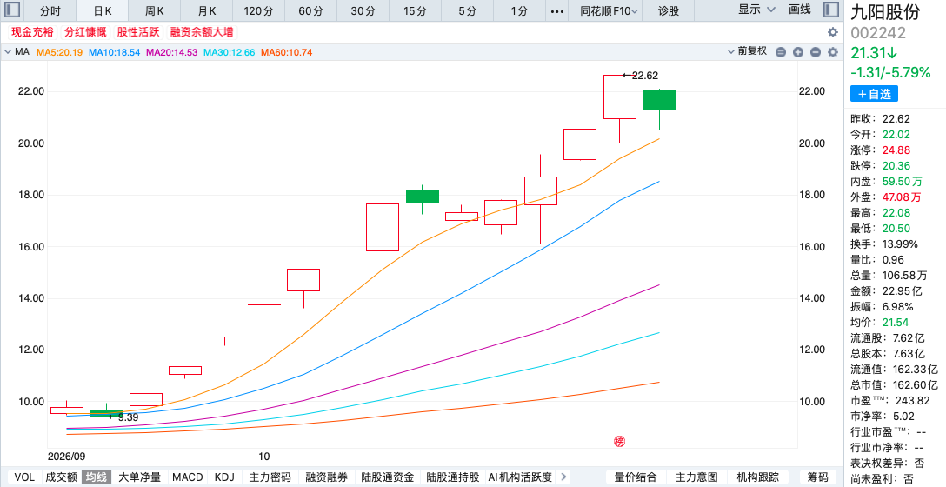The width and height of the screenshot is (946, 487).
Task: Open 机构跟踪 analysis
Action: pos(758,477)
